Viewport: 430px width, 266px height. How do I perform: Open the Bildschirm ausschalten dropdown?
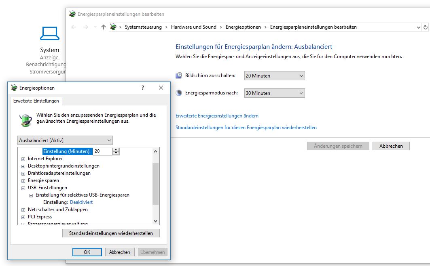pyautogui.click(x=274, y=76)
